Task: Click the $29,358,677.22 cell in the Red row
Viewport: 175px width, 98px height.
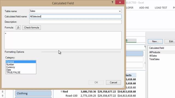Action: click(x=107, y=91)
